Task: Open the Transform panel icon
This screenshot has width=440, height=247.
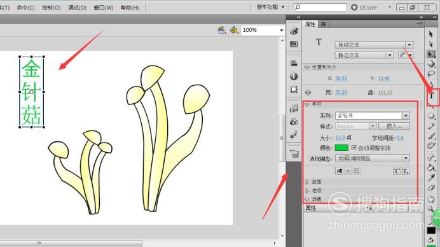Action: [294, 89]
